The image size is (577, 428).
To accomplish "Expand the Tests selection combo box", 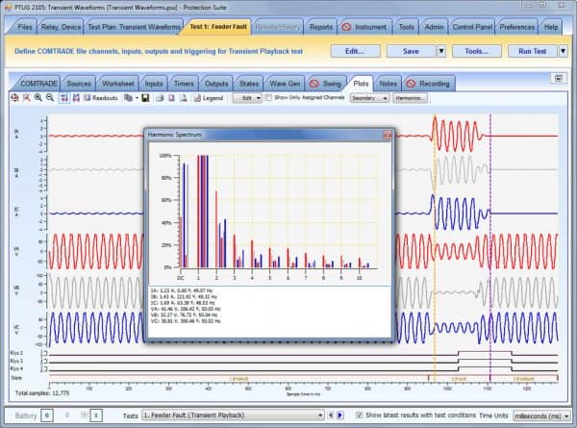I will pos(320,415).
